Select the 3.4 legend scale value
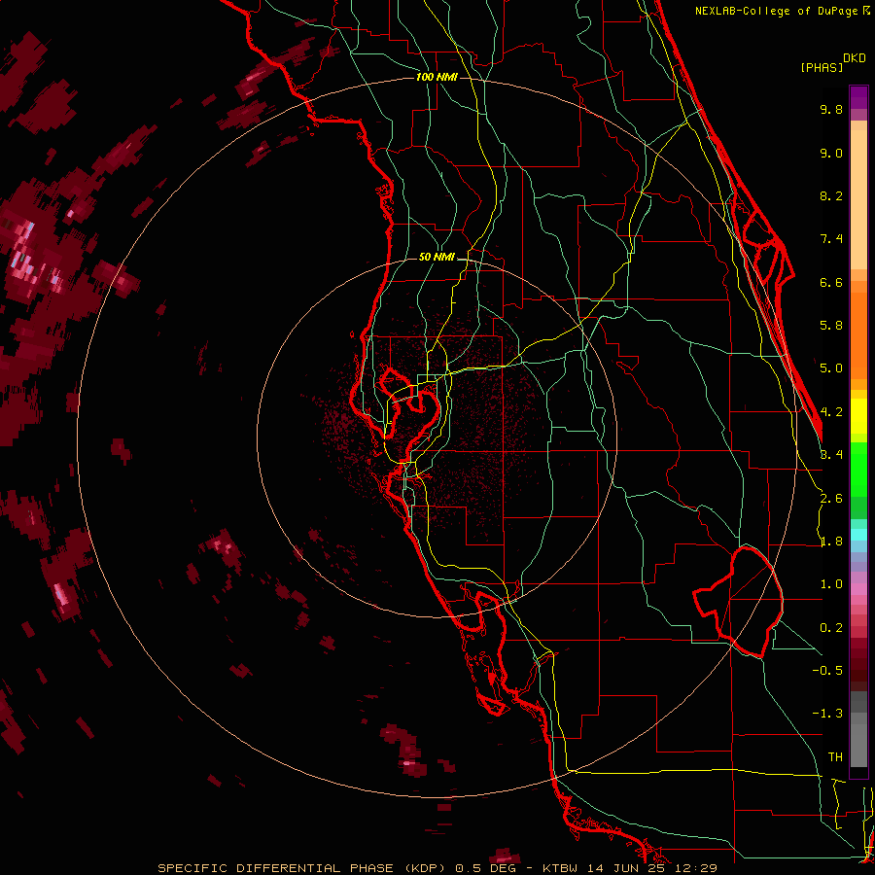This screenshot has height=875, width=875. point(831,455)
